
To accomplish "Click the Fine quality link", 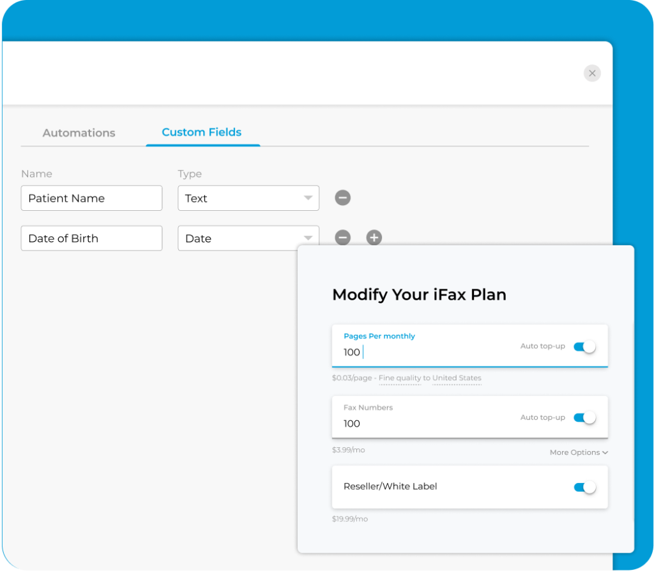I will pyautogui.click(x=400, y=378).
